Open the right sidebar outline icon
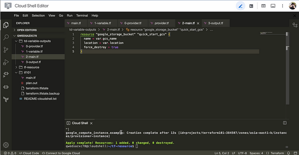 [295, 25]
